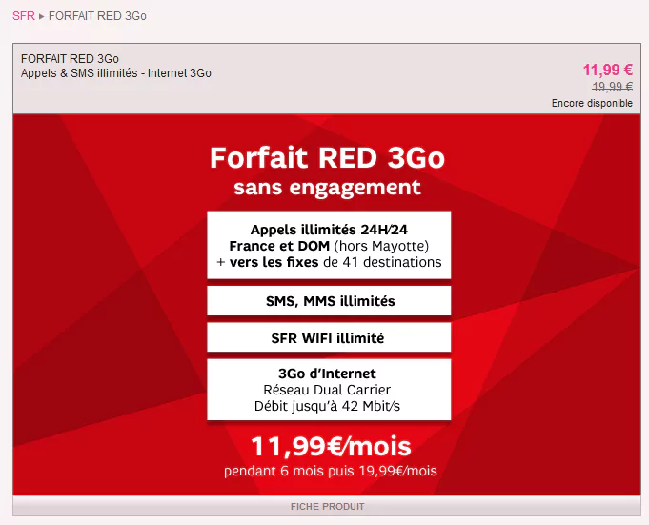Click the '3Go d'Internet' heading
This screenshot has height=525, width=649.
point(327,374)
